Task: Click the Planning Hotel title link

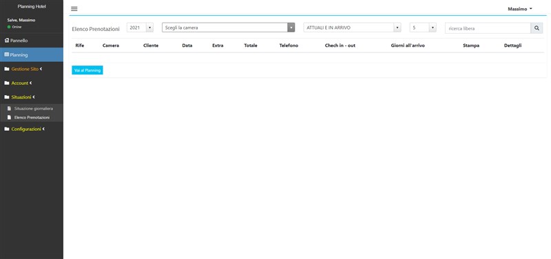Action: point(32,7)
